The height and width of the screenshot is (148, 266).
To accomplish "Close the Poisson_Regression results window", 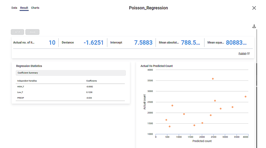I will 254,8.
